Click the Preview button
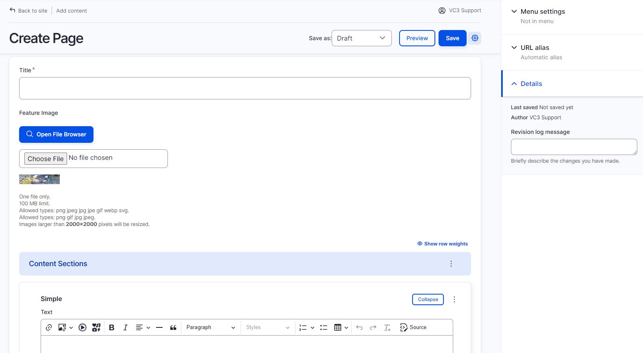The height and width of the screenshot is (353, 643). click(x=417, y=38)
